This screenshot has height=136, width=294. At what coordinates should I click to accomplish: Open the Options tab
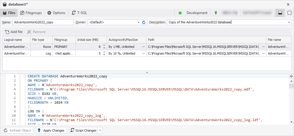click(x=56, y=13)
